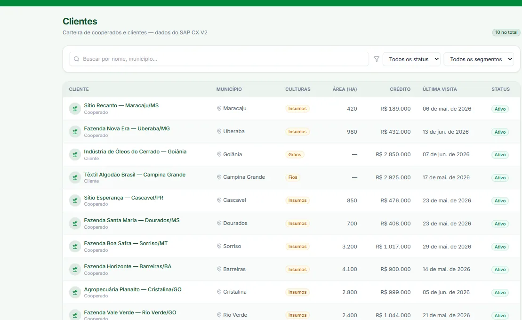Open client Fazenda Nova Era — Uberaba/MG
Viewport: 522px width, 320px height.
pos(127,128)
